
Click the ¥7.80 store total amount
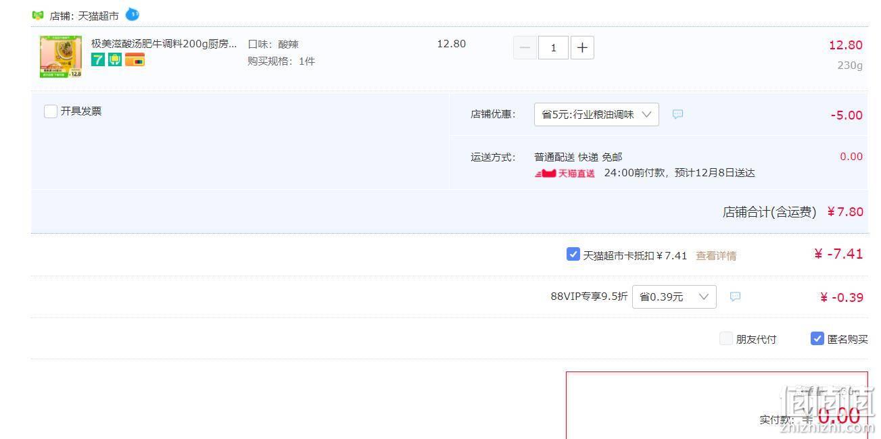point(845,212)
